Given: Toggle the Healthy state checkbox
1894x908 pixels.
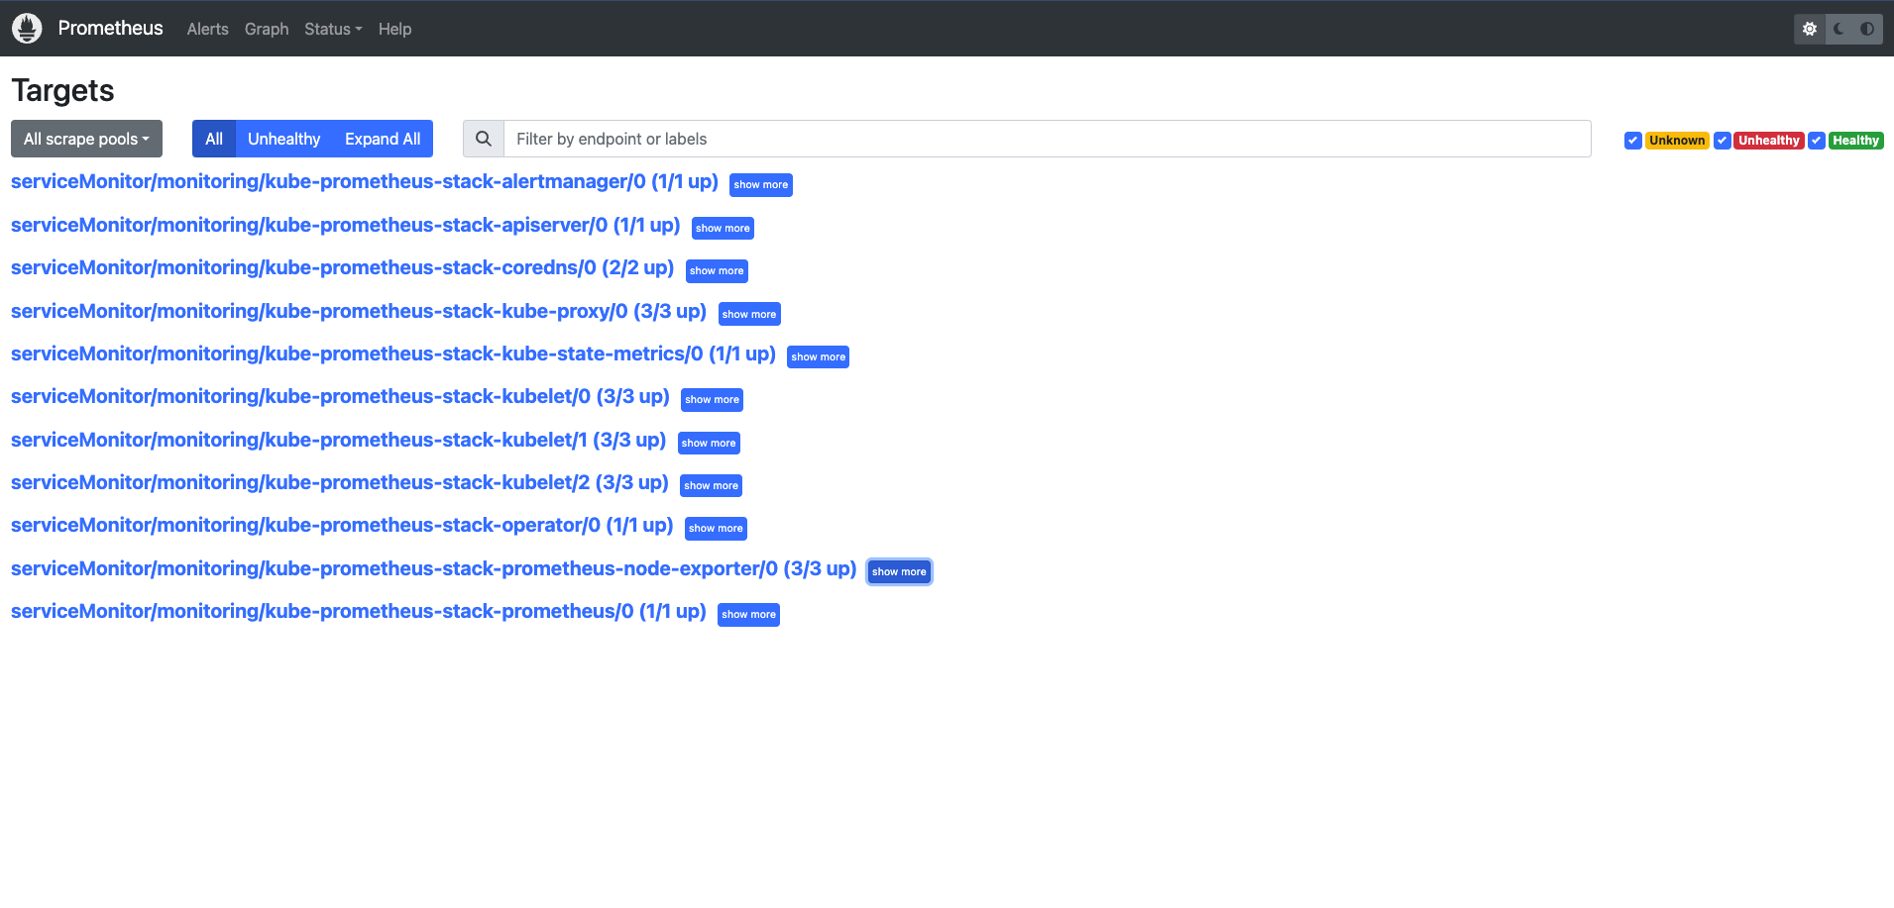Looking at the screenshot, I should pos(1817,141).
